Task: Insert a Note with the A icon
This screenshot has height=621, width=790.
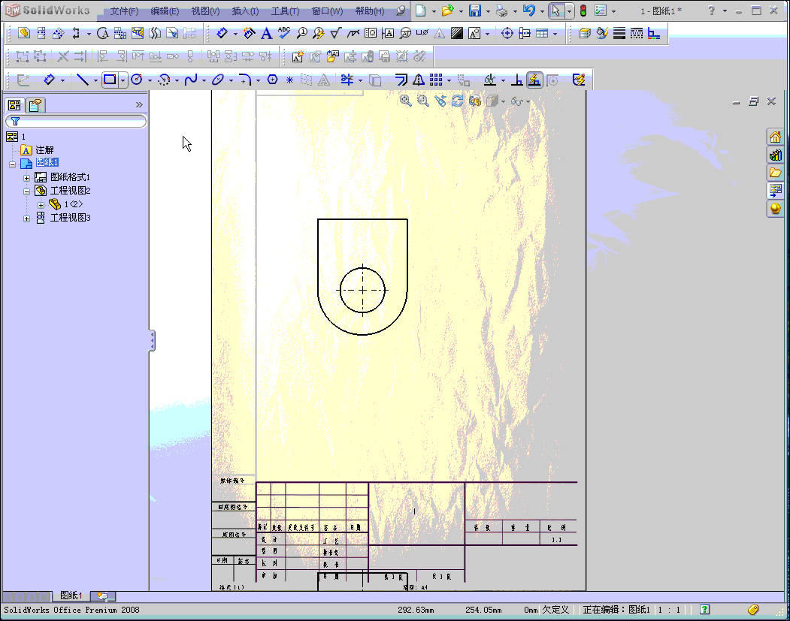Action: click(266, 33)
